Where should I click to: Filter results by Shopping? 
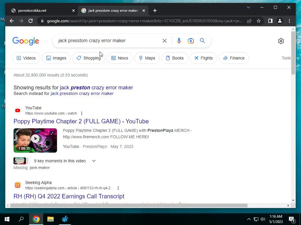click(x=89, y=58)
